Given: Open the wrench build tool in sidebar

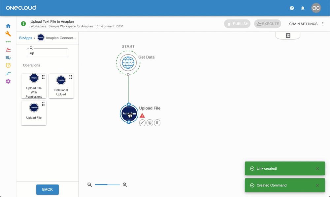Looking at the screenshot, I should point(8,34).
